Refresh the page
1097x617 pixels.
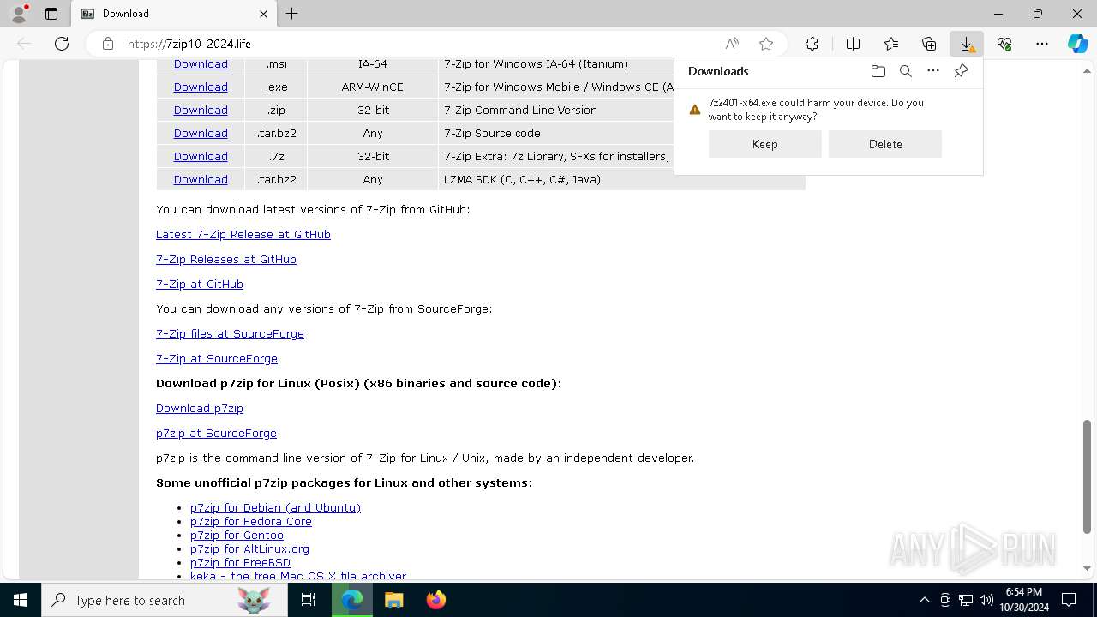[62, 44]
